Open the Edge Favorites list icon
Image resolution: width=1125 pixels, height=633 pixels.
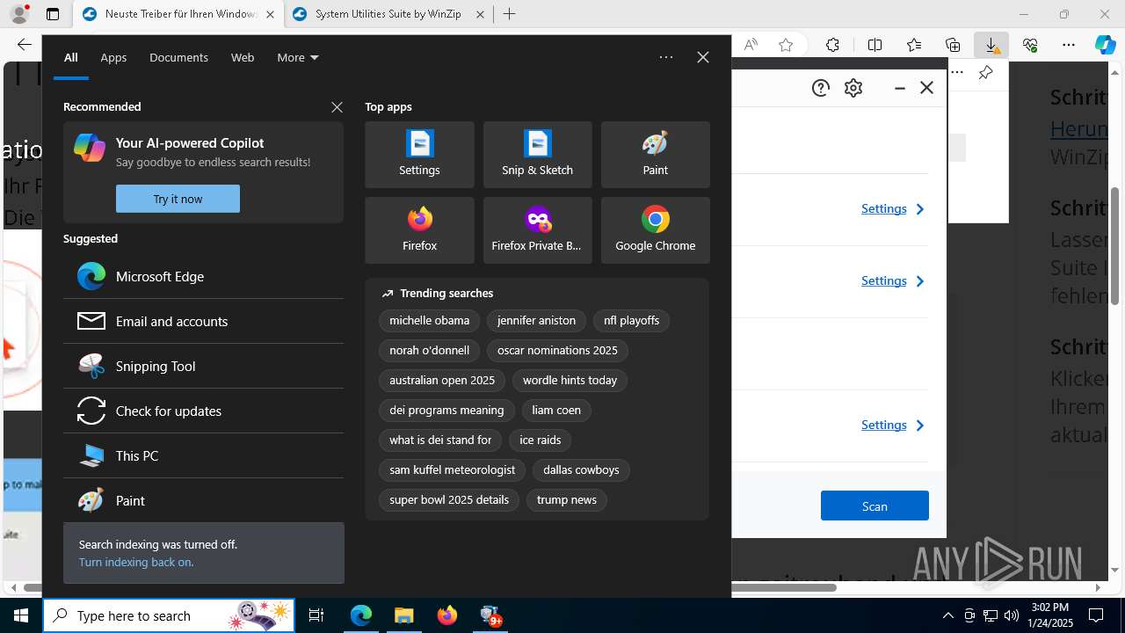click(x=914, y=45)
